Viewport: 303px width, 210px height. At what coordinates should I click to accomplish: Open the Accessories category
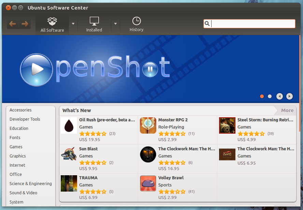(20, 110)
